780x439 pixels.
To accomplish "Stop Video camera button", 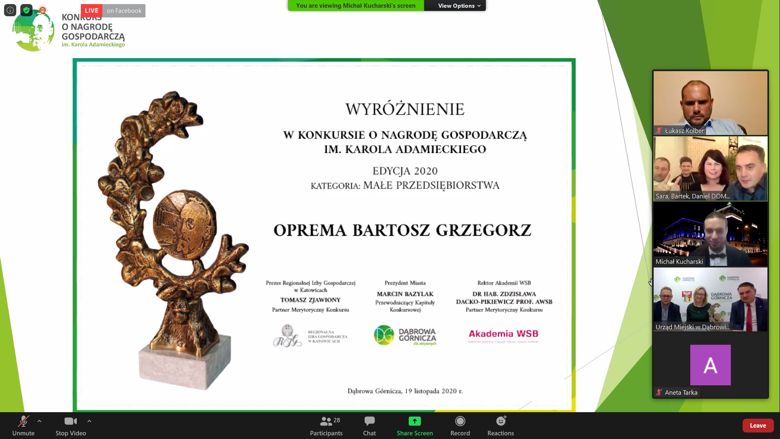I will tap(71, 426).
